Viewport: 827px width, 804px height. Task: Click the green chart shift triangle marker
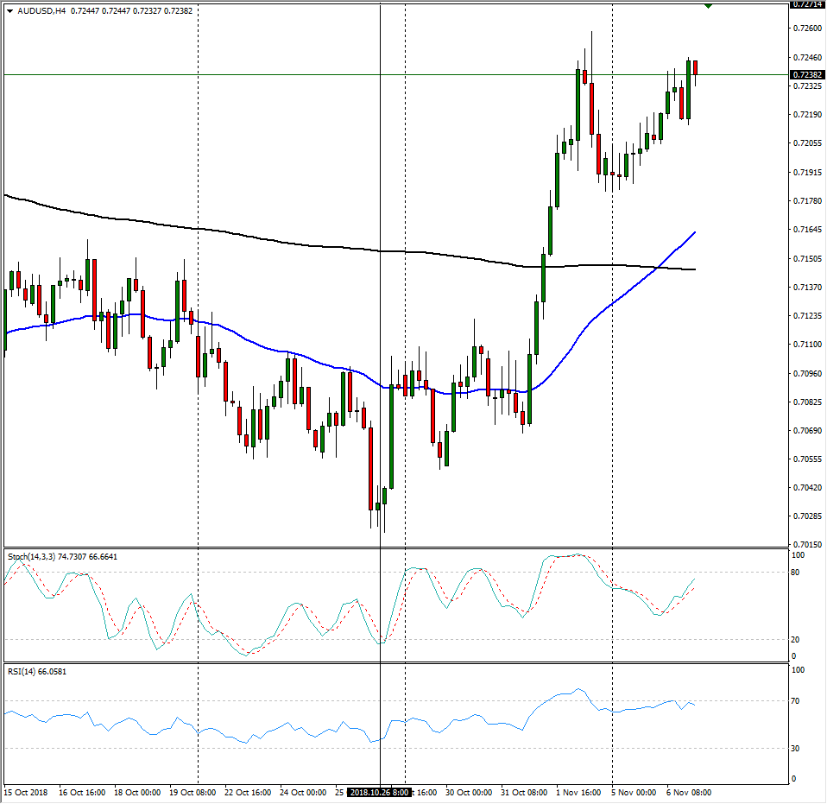(708, 6)
